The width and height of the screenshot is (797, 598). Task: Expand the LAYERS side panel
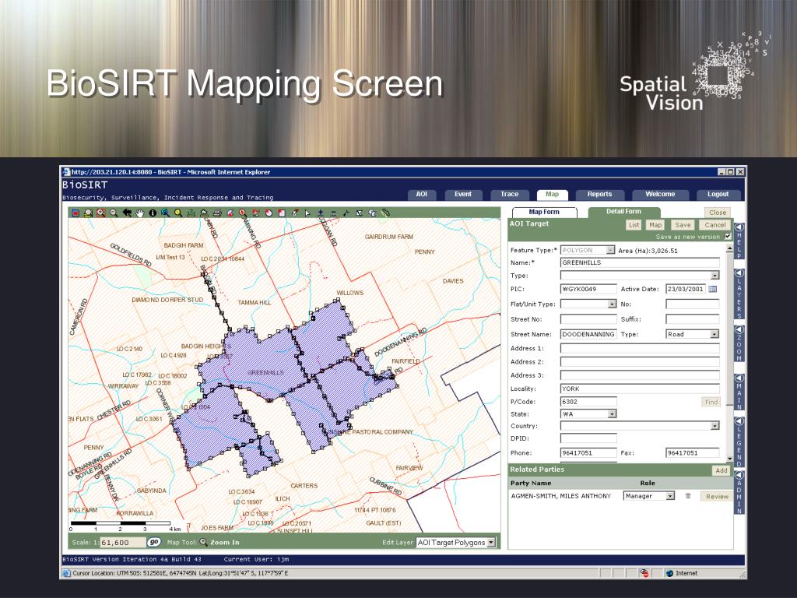point(739,294)
